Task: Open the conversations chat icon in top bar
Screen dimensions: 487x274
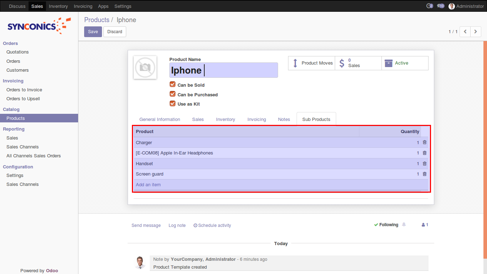Action: point(441,6)
